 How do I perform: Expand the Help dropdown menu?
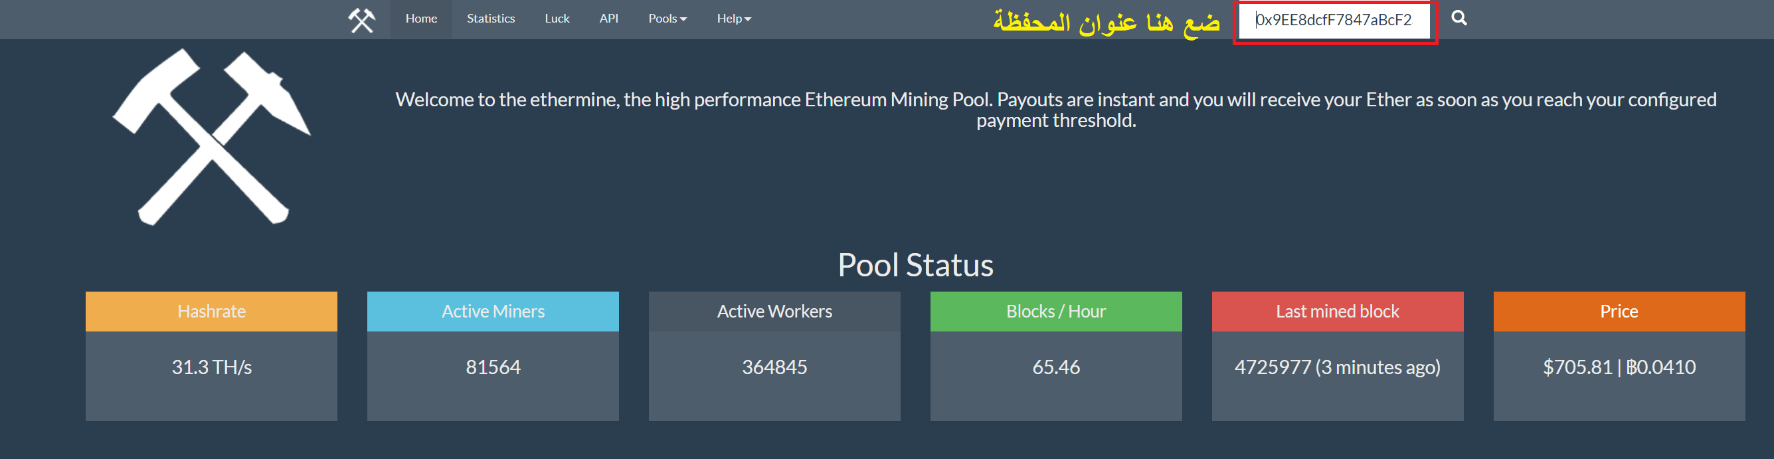[x=733, y=19]
